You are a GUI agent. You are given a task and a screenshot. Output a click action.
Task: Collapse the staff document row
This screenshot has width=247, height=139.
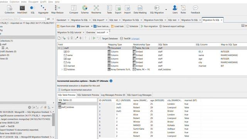[x=59, y=48]
